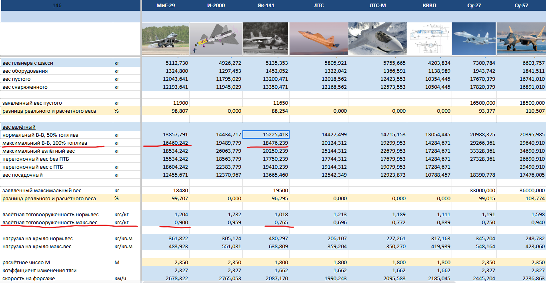
Task: Select the label 'максимальный В-В, 100% топлива'
Action: 44,143
